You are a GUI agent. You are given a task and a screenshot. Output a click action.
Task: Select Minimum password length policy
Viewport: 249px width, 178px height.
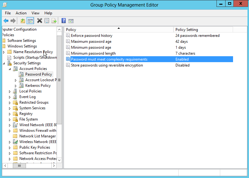click(93, 53)
